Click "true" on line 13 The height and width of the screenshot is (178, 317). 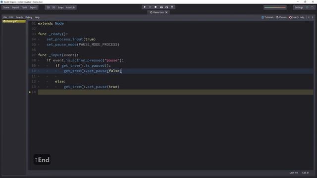(x=113, y=87)
